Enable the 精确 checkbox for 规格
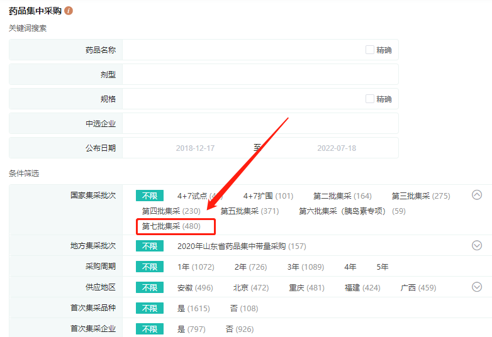 369,99
